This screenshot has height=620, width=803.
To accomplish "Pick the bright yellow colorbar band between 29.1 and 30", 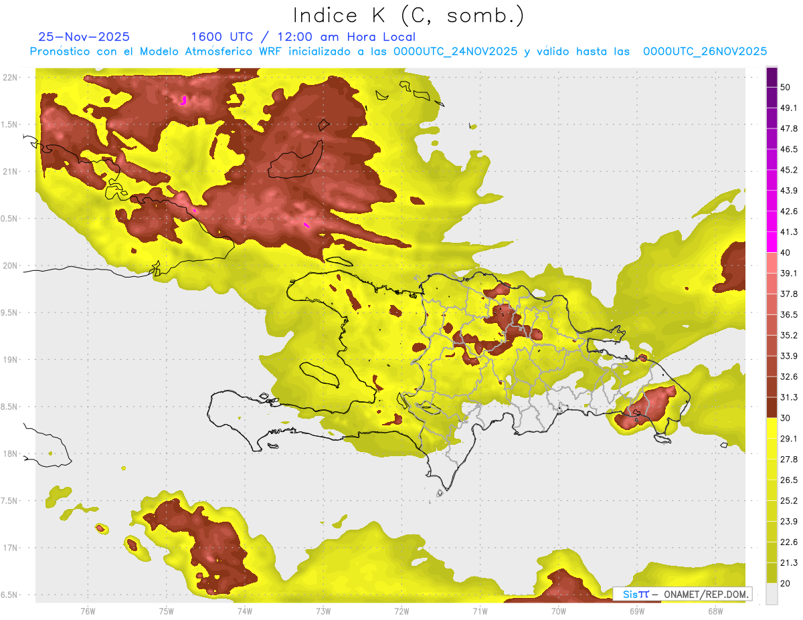I will 772,429.
